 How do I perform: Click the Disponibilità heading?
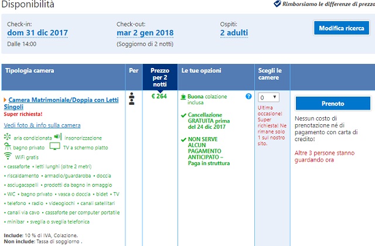28,4
